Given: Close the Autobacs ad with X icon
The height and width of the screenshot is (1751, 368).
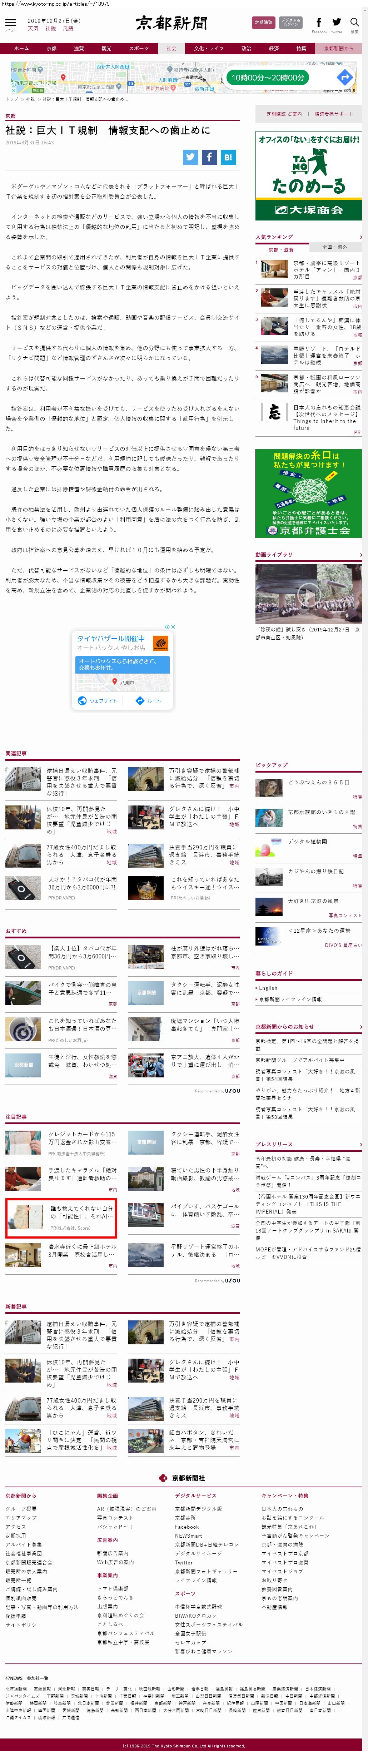Looking at the screenshot, I should 173,627.
